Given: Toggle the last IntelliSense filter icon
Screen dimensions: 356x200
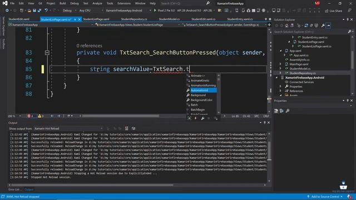Looking at the screenshot, I should tap(215, 118).
